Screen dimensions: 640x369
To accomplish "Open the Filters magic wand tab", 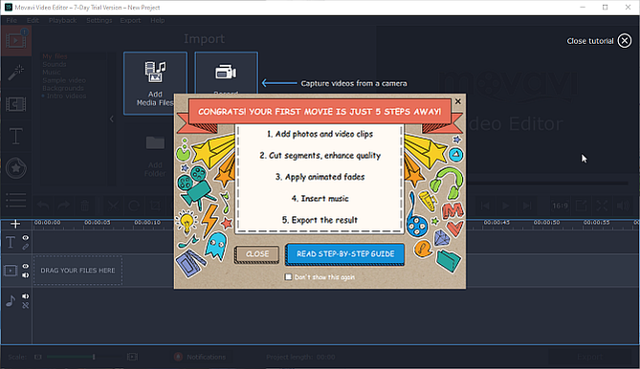I will tap(16, 73).
